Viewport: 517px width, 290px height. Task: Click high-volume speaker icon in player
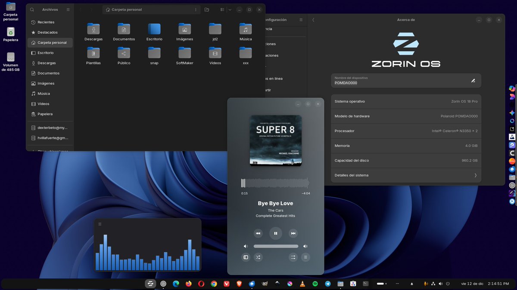(x=305, y=246)
